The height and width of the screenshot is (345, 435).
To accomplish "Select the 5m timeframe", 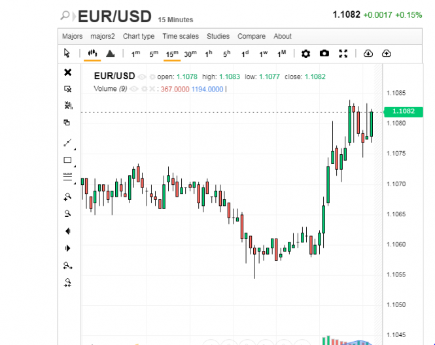I will pos(154,54).
